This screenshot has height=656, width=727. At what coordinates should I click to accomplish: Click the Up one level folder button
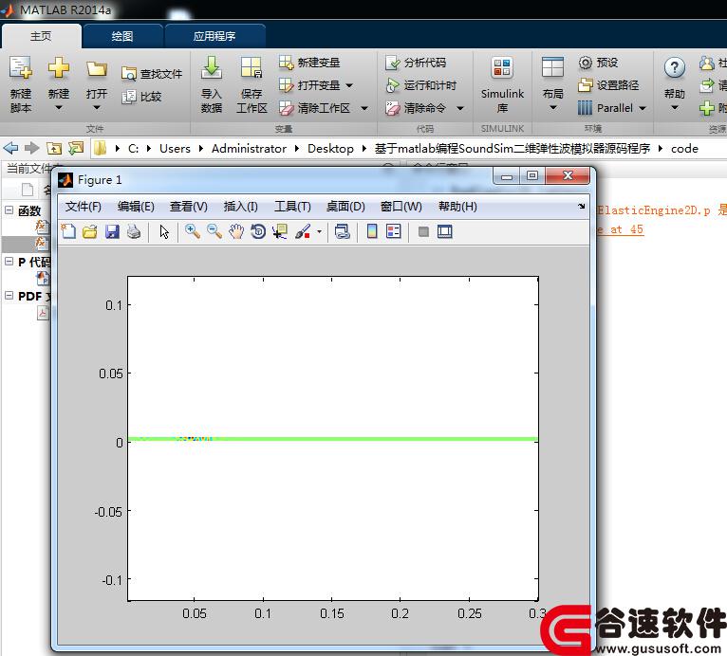point(54,149)
